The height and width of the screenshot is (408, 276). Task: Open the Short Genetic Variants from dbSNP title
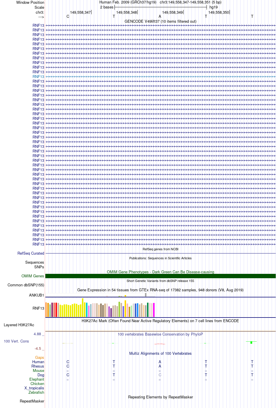[x=160, y=281]
